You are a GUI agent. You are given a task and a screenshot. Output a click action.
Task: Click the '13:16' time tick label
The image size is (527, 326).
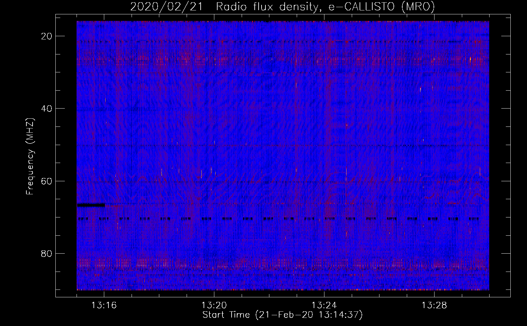[104, 305]
